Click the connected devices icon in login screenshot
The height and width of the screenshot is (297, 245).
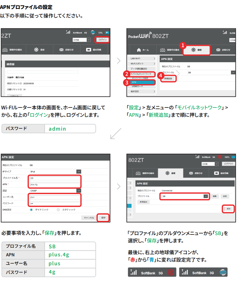coord(5,50)
